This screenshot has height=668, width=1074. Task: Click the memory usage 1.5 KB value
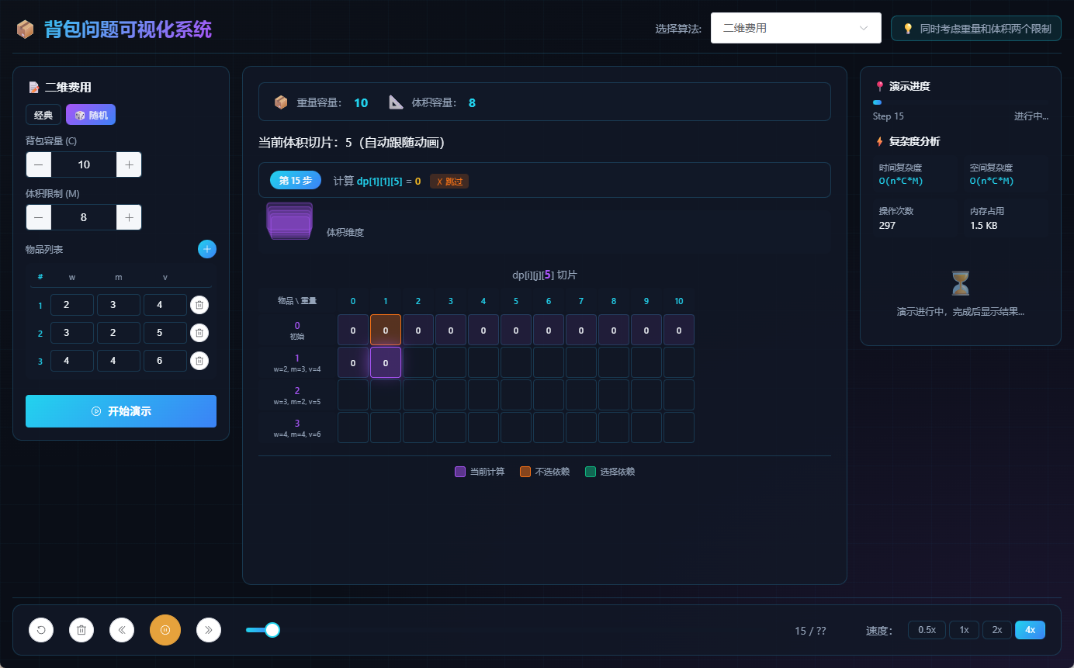pos(984,225)
